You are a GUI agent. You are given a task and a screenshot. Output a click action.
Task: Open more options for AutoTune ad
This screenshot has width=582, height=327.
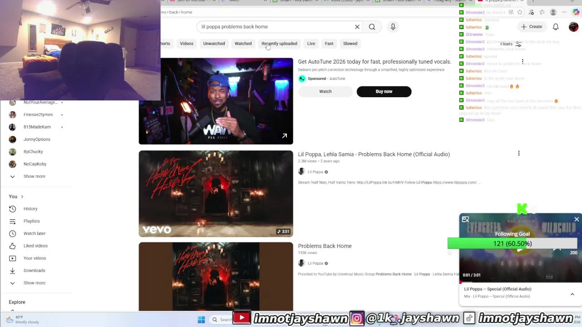tap(522, 61)
